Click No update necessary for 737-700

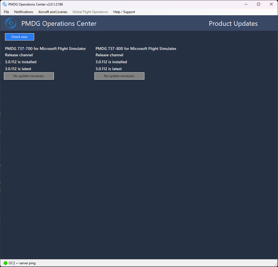pyautogui.click(x=29, y=76)
